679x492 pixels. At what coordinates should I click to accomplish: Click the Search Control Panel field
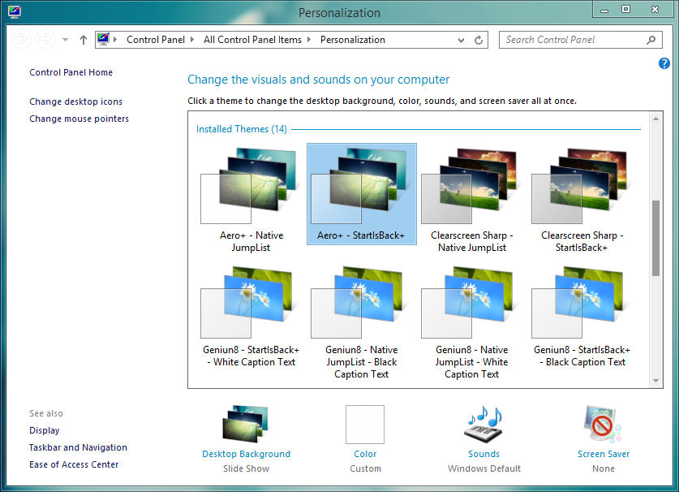coord(580,40)
